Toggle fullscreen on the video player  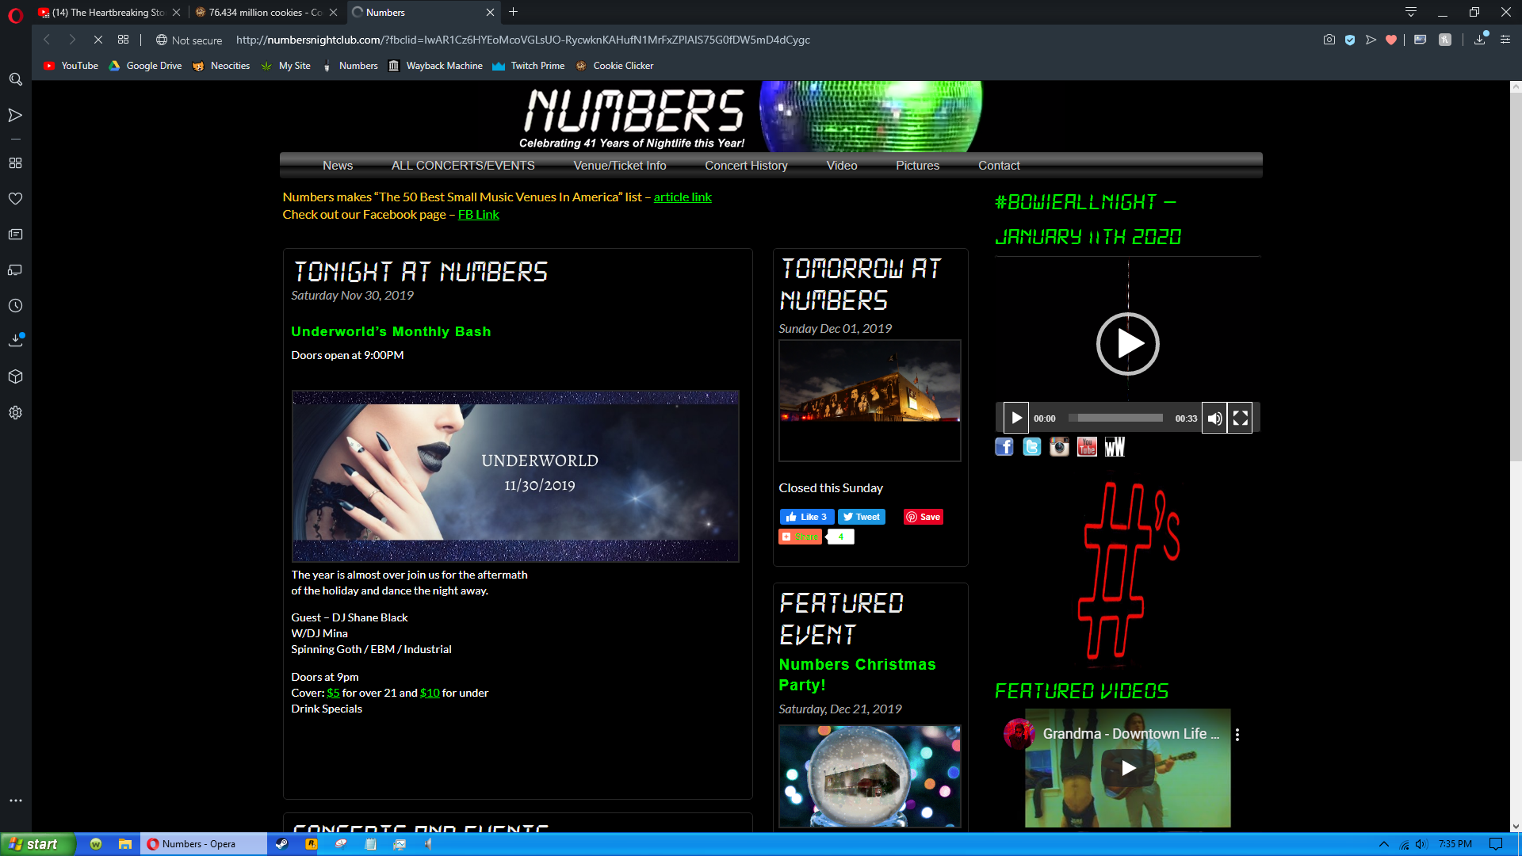[x=1241, y=418]
